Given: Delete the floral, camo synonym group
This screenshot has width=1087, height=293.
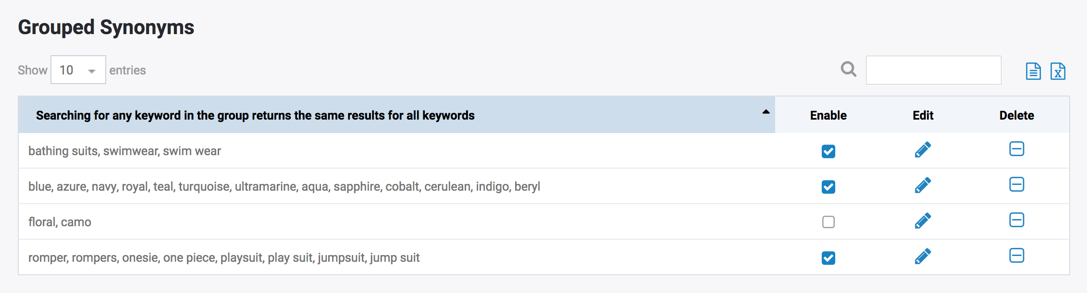Looking at the screenshot, I should coord(1017,220).
